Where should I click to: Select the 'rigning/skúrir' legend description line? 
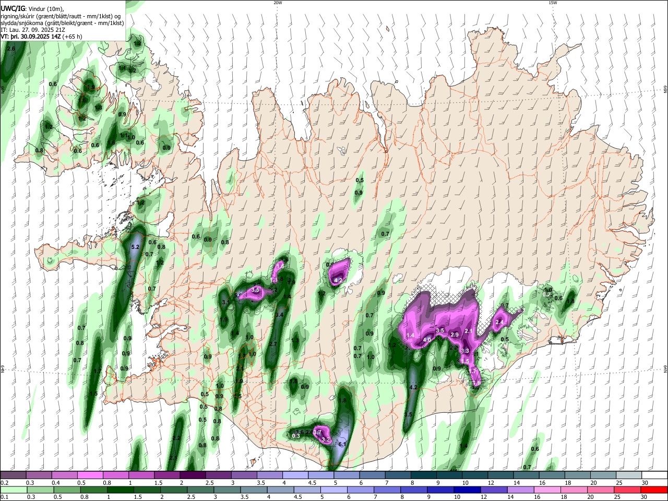pos(61,16)
